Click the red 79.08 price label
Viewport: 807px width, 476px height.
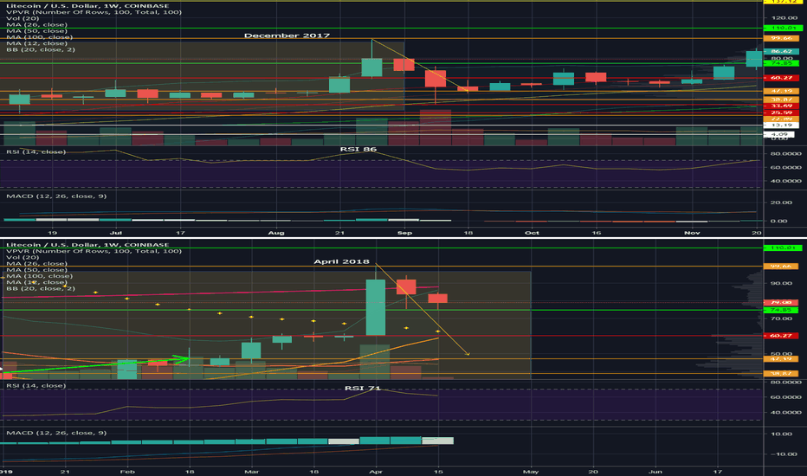(781, 303)
